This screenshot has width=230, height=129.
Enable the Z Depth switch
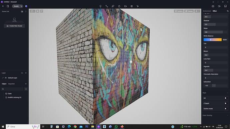[226, 103]
